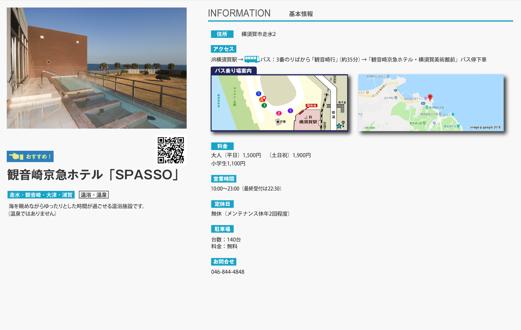The height and width of the screenshot is (330, 521).
Task: Open the hotel bath photo
Action: [97, 68]
